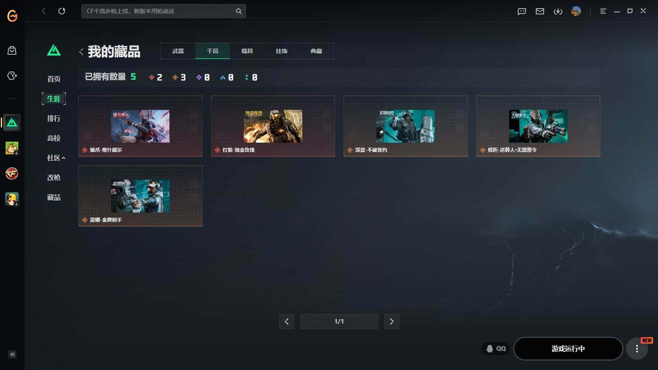The height and width of the screenshot is (370, 658).
Task: Expand the sidebar with arrow icon
Action: click(12, 354)
